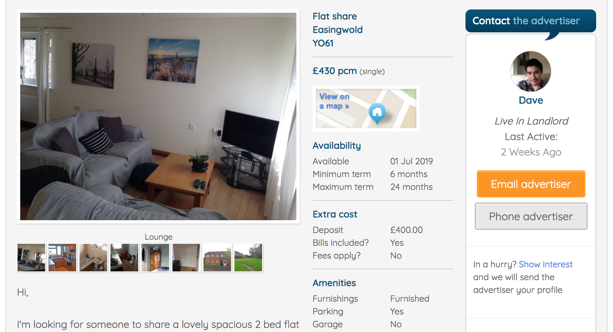Click the Show interest link
The image size is (613, 332).
click(x=545, y=264)
